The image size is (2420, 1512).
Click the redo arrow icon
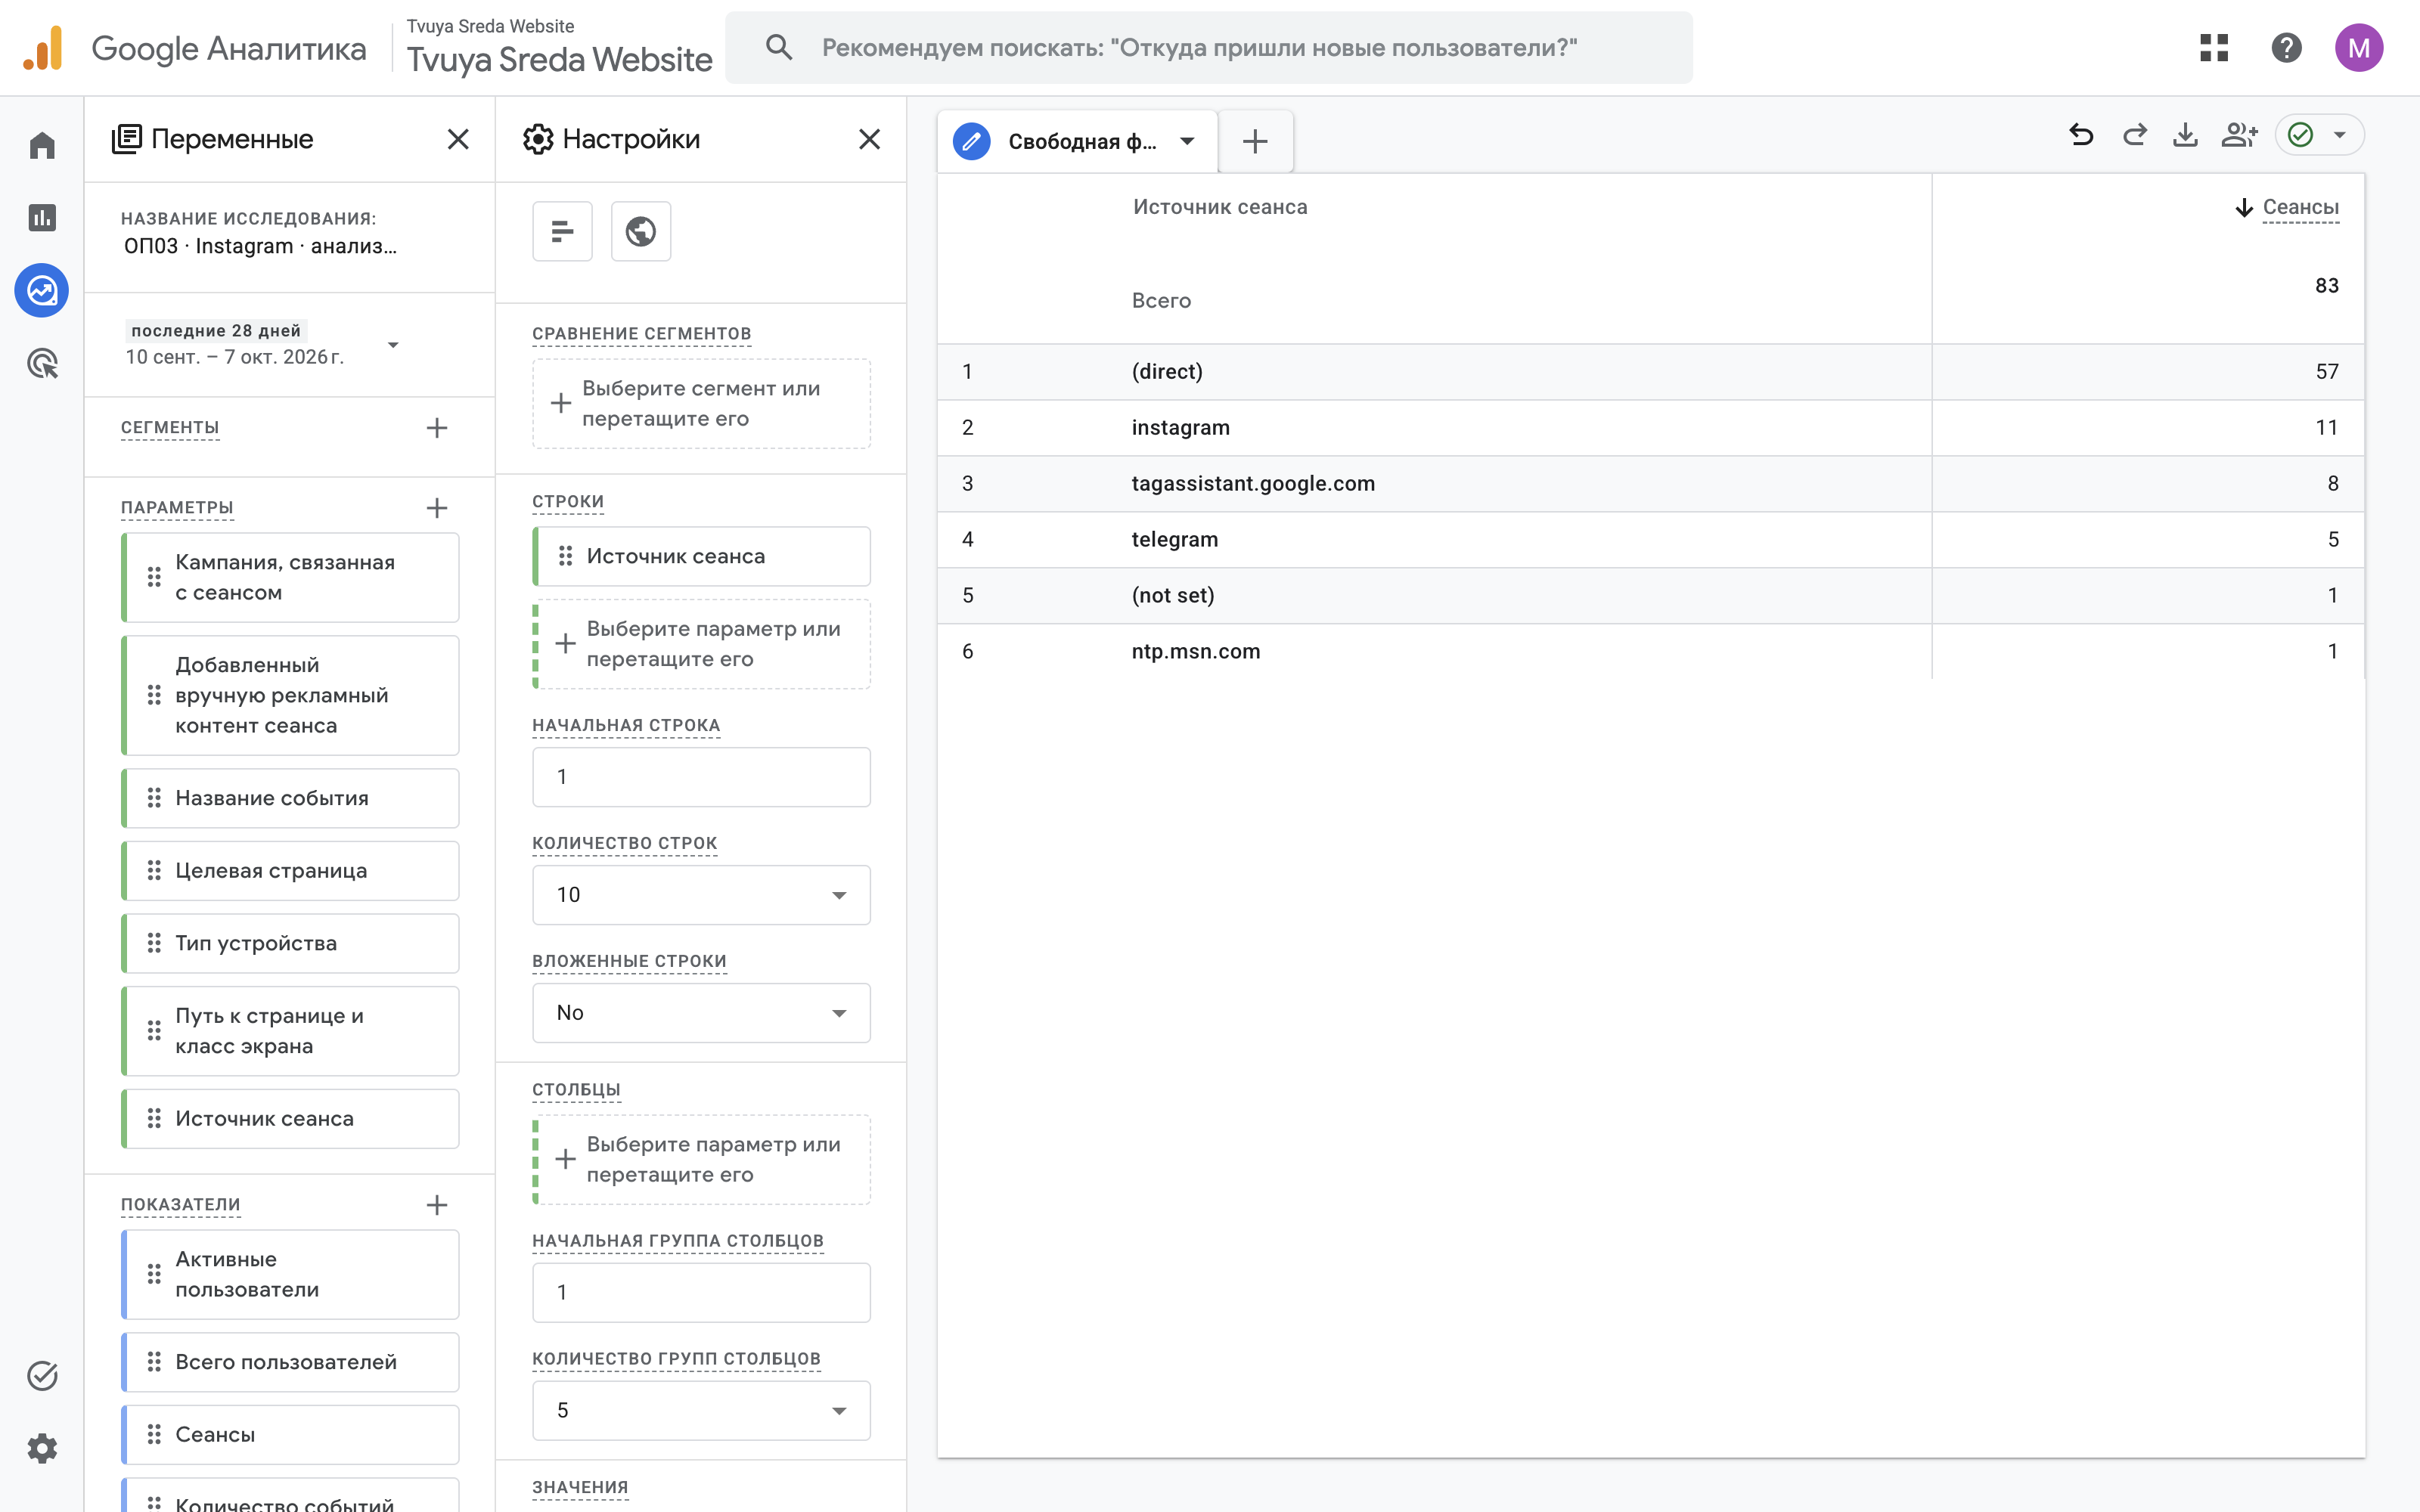tap(2134, 135)
